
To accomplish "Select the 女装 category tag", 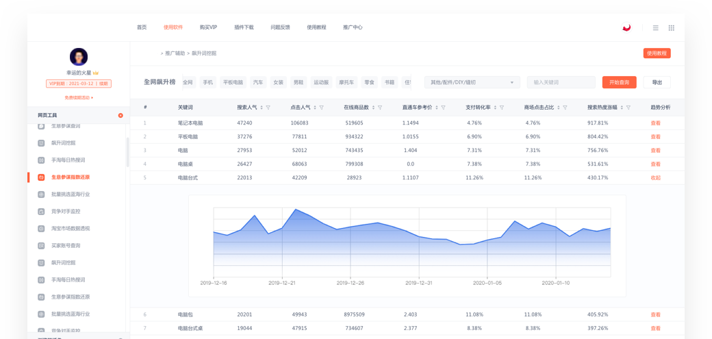I will click(x=278, y=82).
